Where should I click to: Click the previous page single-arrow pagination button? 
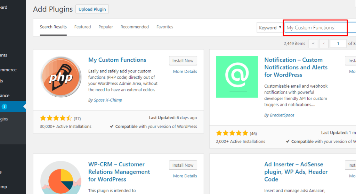[x=324, y=43]
